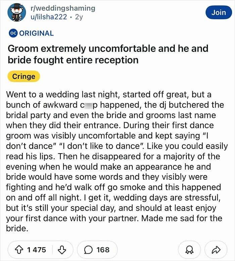Share the post with the share arrow
Viewport: 235px width, 261px height.
coord(215,250)
